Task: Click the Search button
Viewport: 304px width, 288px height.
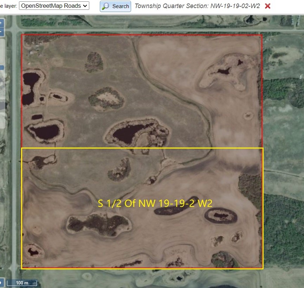Action: [115, 6]
